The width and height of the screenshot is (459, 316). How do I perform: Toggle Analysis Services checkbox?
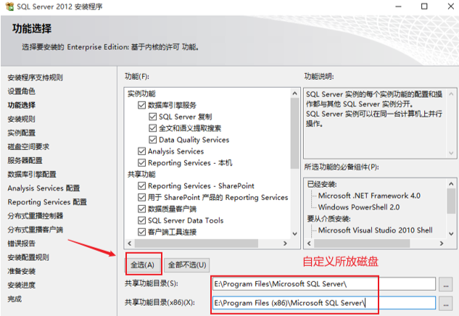[x=141, y=151]
